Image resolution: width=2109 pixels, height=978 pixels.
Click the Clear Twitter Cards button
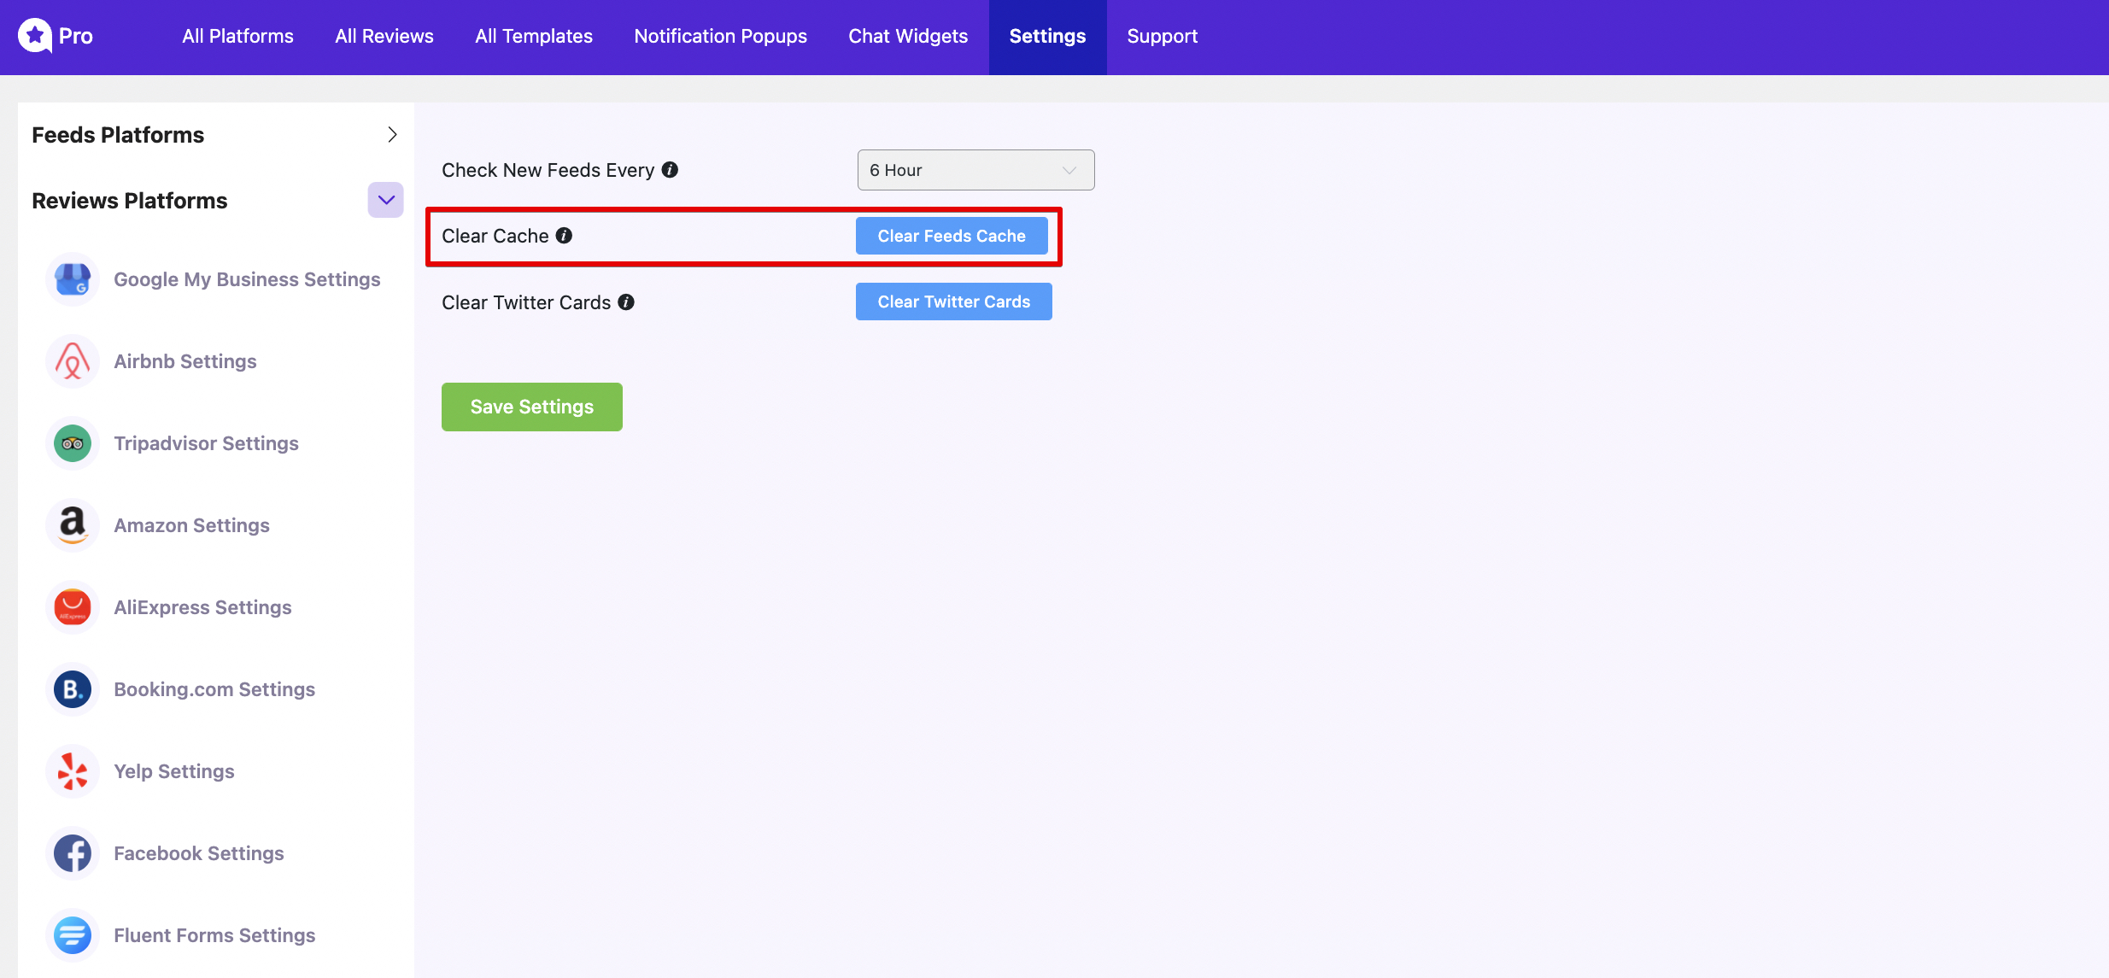point(953,300)
